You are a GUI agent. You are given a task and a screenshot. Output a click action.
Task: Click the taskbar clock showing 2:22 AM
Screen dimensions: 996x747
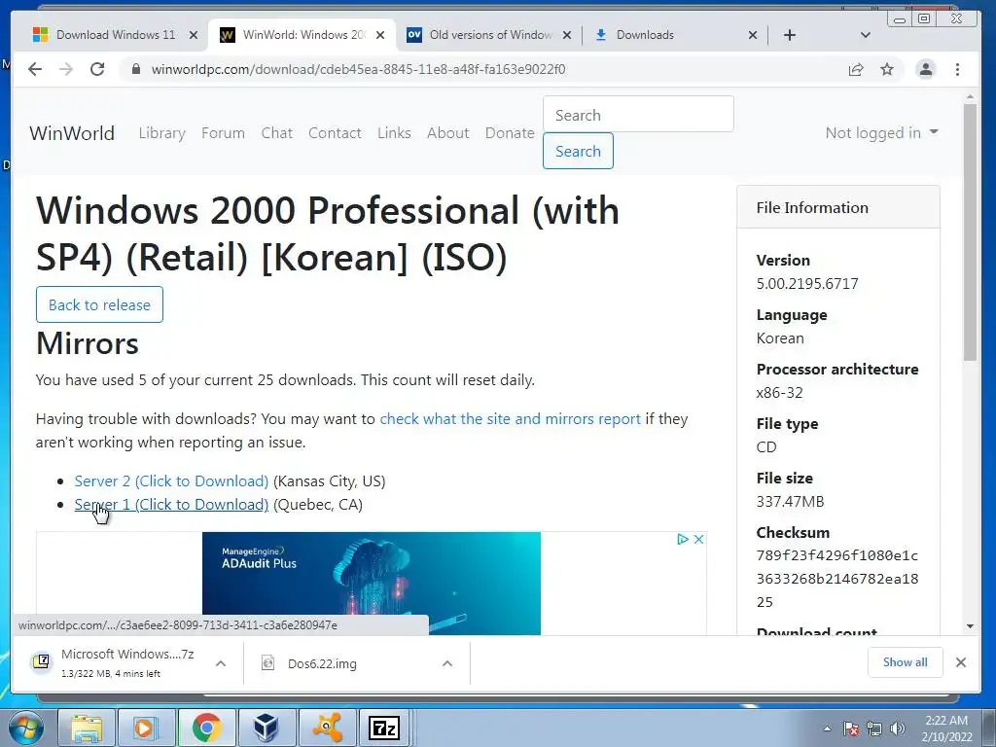click(946, 729)
